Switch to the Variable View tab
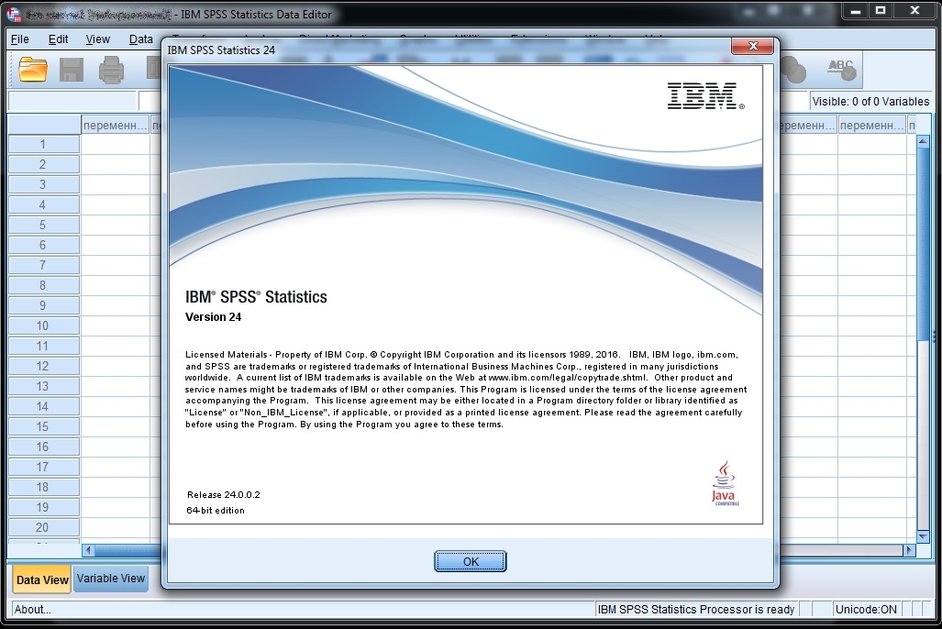 coord(111,578)
